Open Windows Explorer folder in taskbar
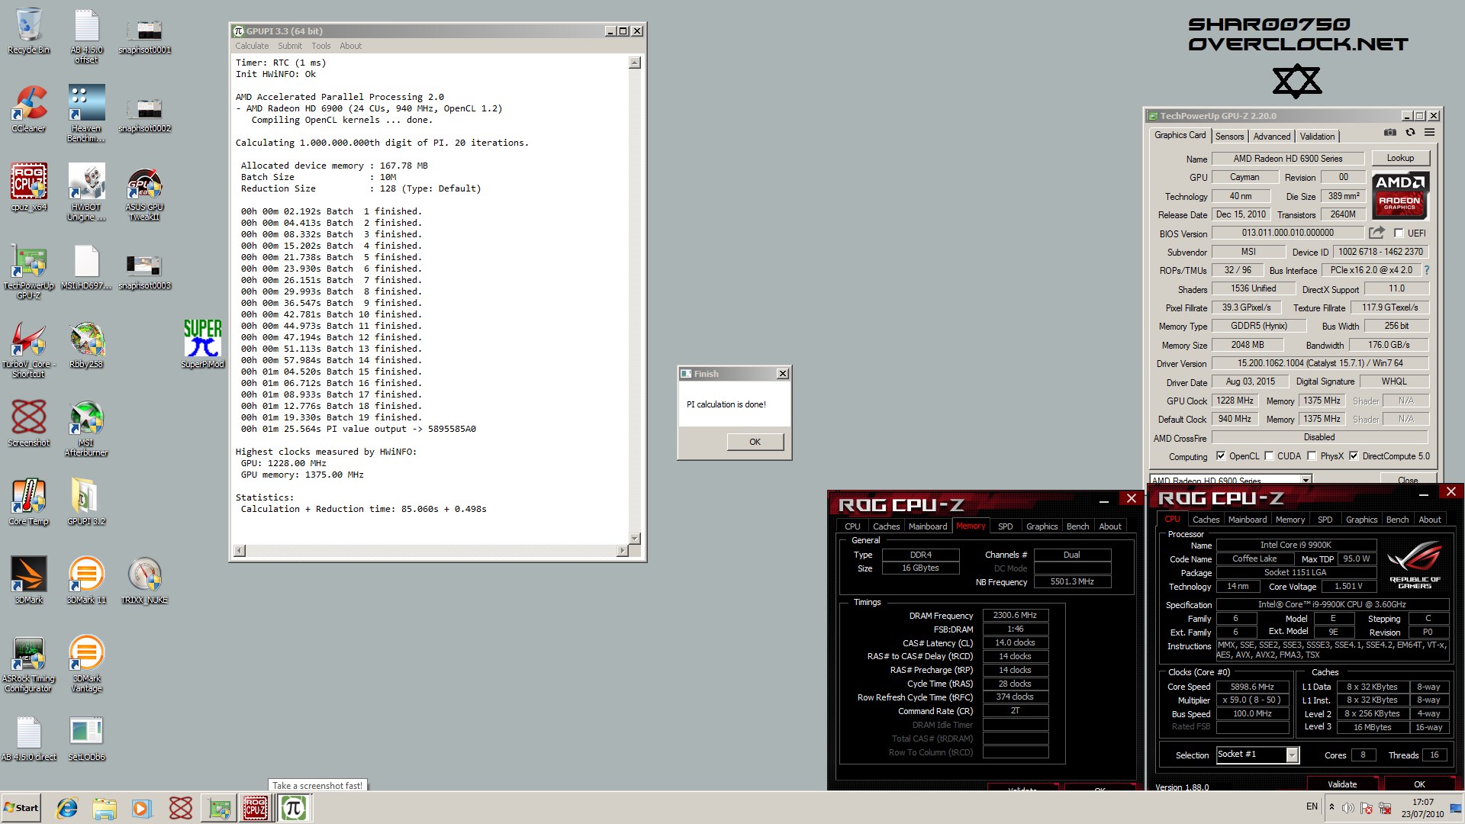The image size is (1465, 824). pos(105,808)
